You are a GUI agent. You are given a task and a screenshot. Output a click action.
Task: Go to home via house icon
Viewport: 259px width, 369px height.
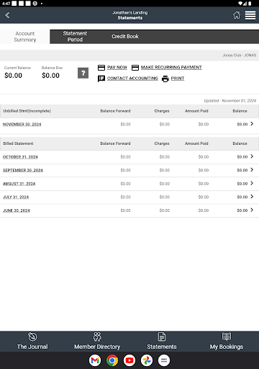pos(237,15)
